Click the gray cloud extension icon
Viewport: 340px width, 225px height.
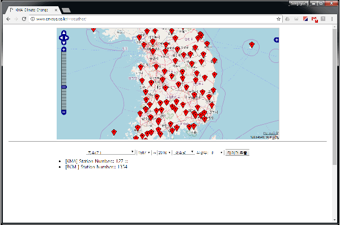click(x=287, y=19)
